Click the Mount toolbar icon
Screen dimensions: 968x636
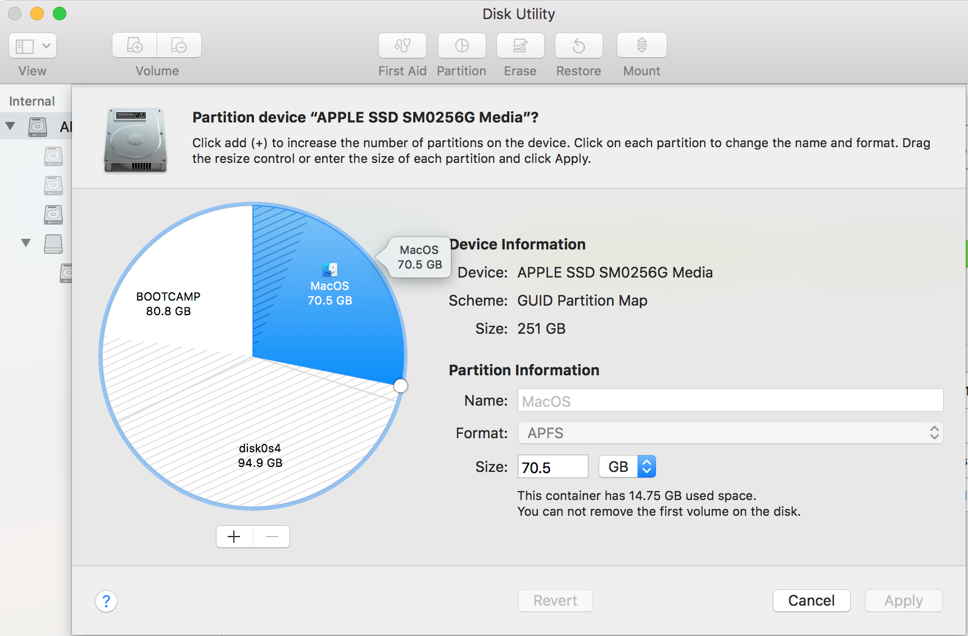[642, 46]
